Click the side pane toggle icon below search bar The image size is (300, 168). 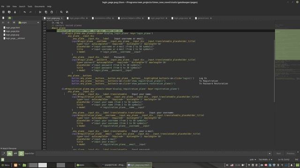[2, 160]
